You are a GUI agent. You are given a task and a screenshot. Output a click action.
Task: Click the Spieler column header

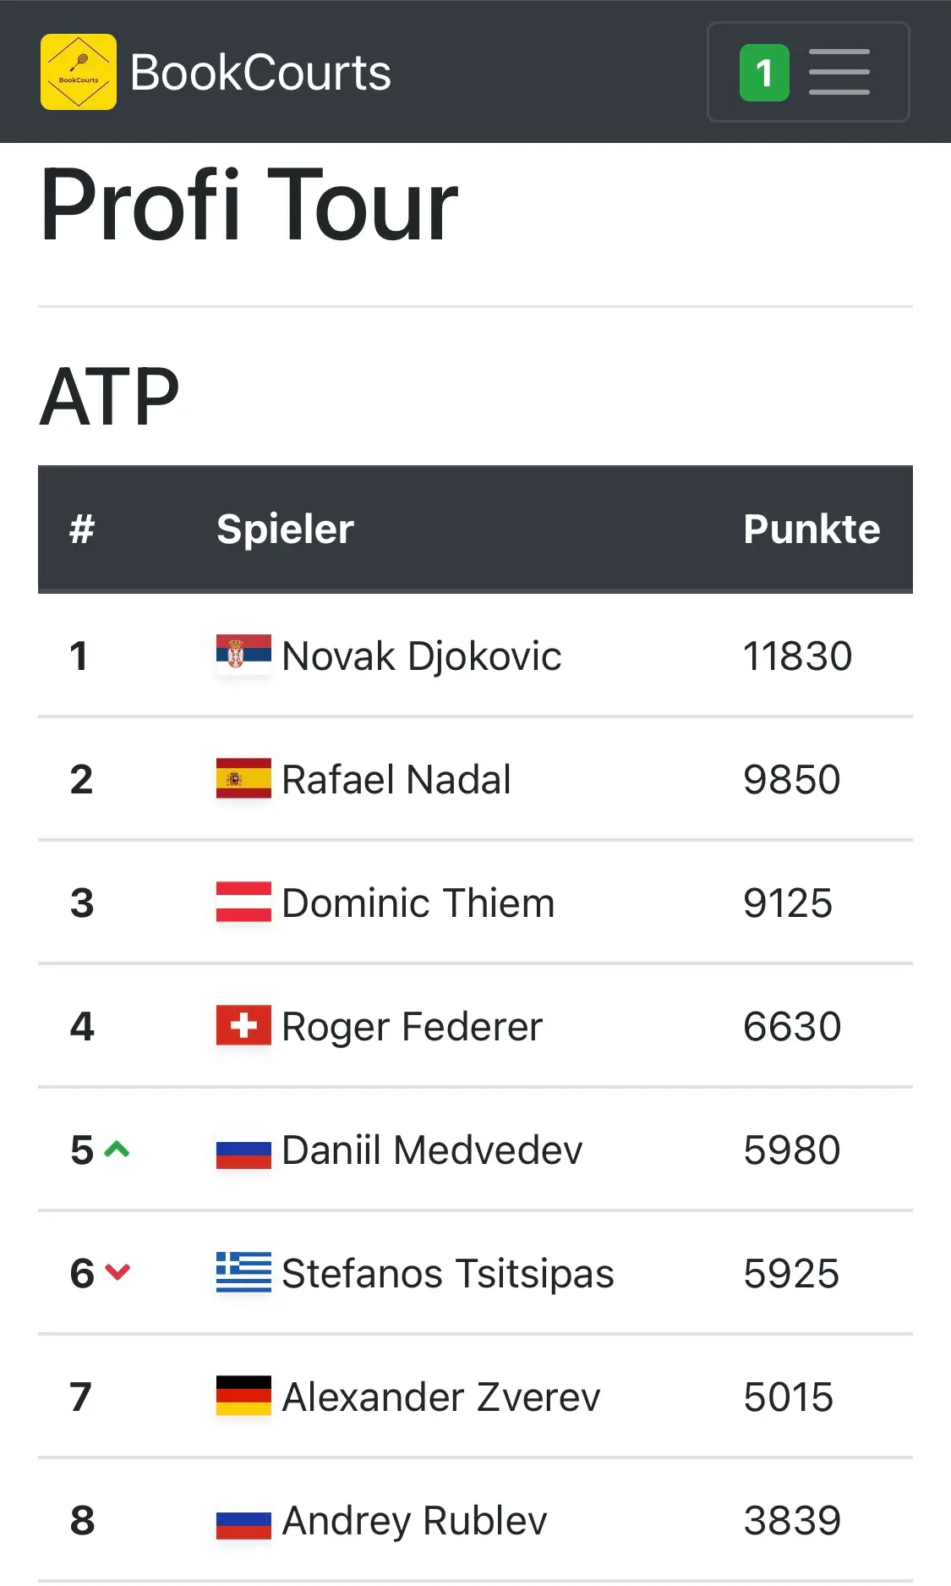(285, 530)
